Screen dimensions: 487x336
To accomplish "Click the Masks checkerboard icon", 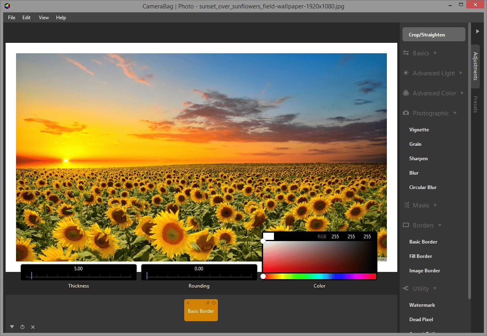I will coord(406,205).
